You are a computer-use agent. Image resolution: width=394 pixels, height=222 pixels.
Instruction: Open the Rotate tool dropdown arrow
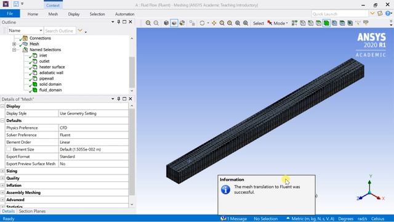pyautogui.click(x=208, y=23)
